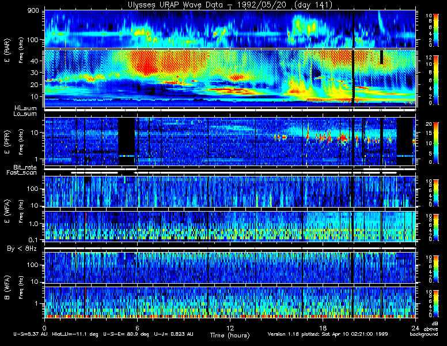The width and height of the screenshot is (447, 346).
Task: Click the Freq (kHz) label of PFR panel
Action: click(21, 142)
